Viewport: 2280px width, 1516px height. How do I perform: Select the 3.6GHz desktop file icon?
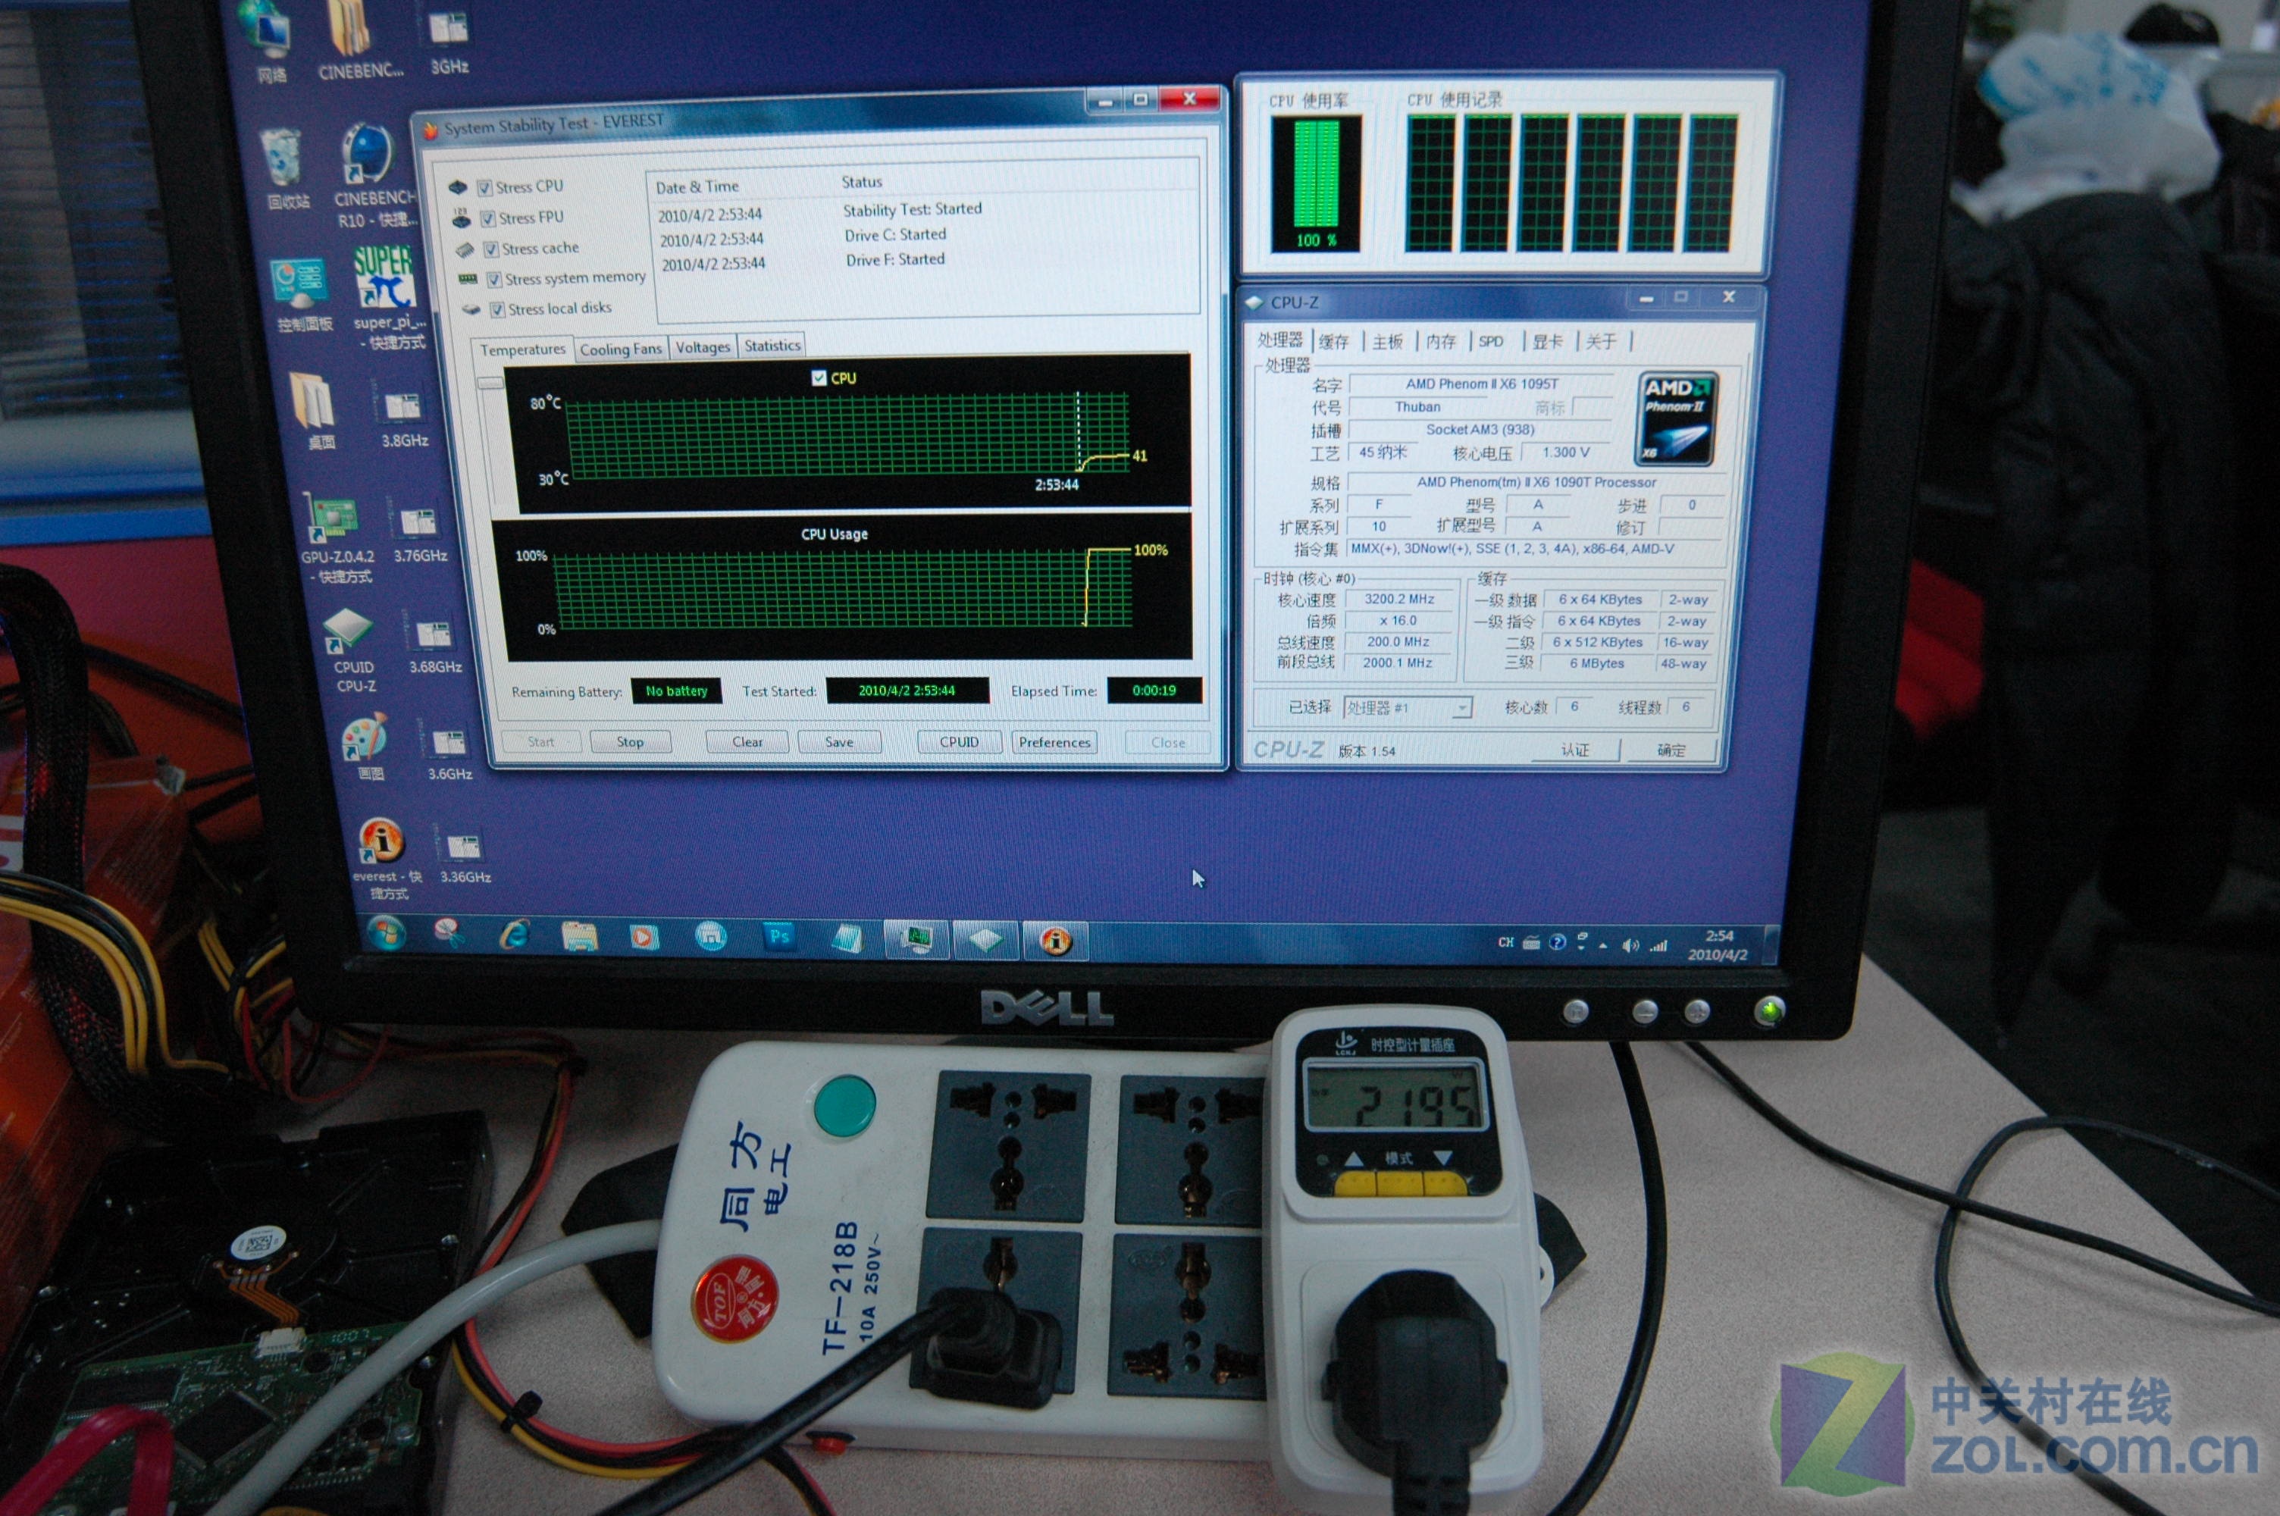[449, 754]
